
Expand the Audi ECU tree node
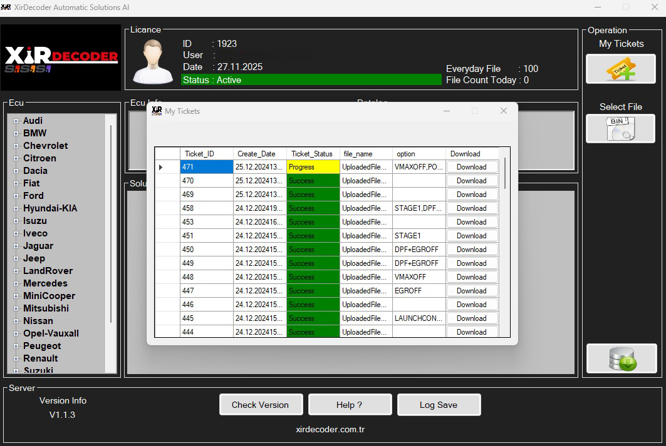[15, 121]
